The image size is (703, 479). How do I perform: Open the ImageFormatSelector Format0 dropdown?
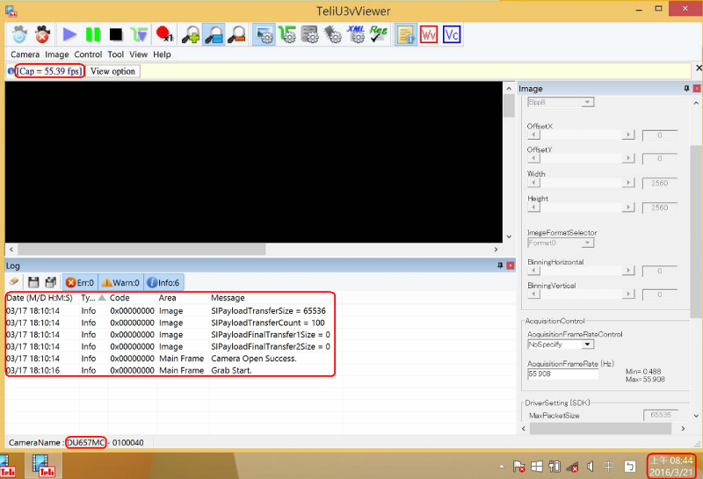[x=562, y=243]
